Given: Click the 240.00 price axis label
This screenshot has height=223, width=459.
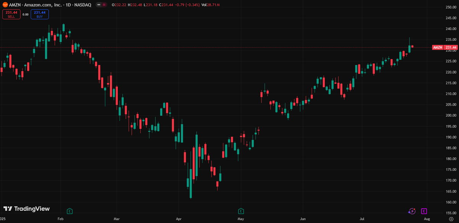Looking at the screenshot, I should click(x=450, y=29).
